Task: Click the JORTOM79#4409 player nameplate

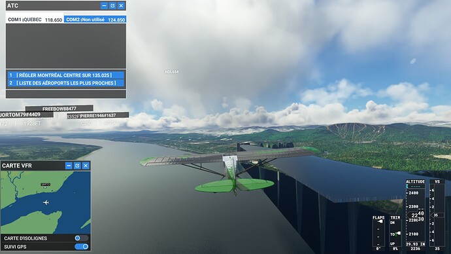Action: point(26,115)
